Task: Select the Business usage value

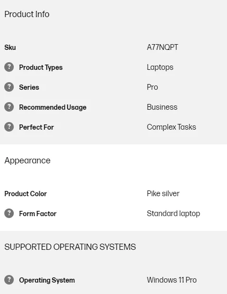Action: 162,107
